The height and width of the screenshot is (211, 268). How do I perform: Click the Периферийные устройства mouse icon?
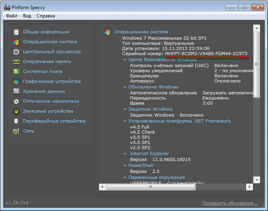click(x=16, y=121)
